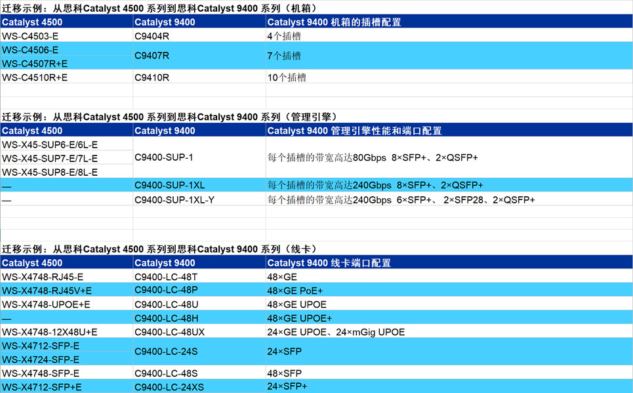The width and height of the screenshot is (633, 393).
Task: Select the "WS-X4712-SFP+E" cell
Action: click(x=67, y=386)
